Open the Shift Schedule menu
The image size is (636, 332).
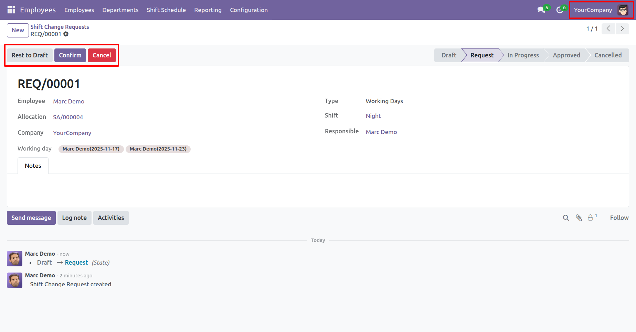[166, 10]
